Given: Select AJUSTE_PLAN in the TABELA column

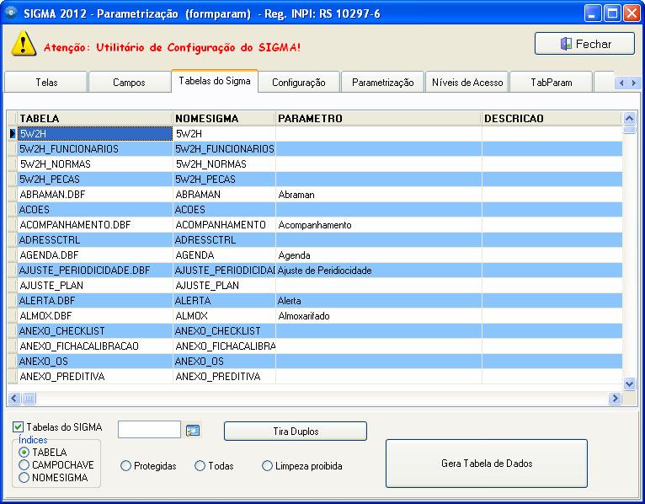Looking at the screenshot, I should pos(95,286).
